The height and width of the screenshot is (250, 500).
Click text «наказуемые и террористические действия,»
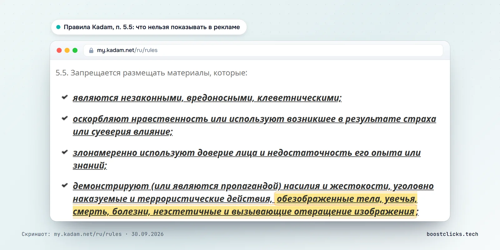pos(173,199)
